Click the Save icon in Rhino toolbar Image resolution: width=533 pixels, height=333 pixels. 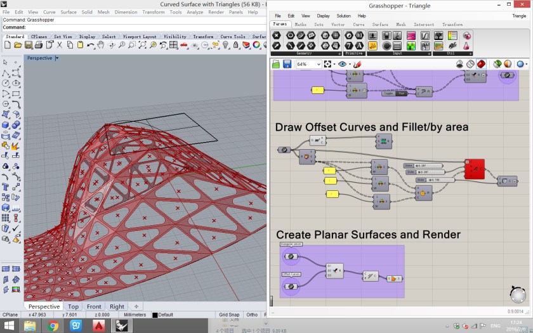point(27,45)
